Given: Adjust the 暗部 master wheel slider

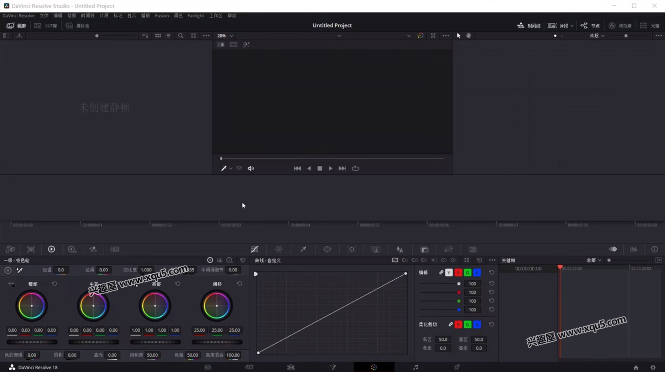Looking at the screenshot, I should coord(32,342).
